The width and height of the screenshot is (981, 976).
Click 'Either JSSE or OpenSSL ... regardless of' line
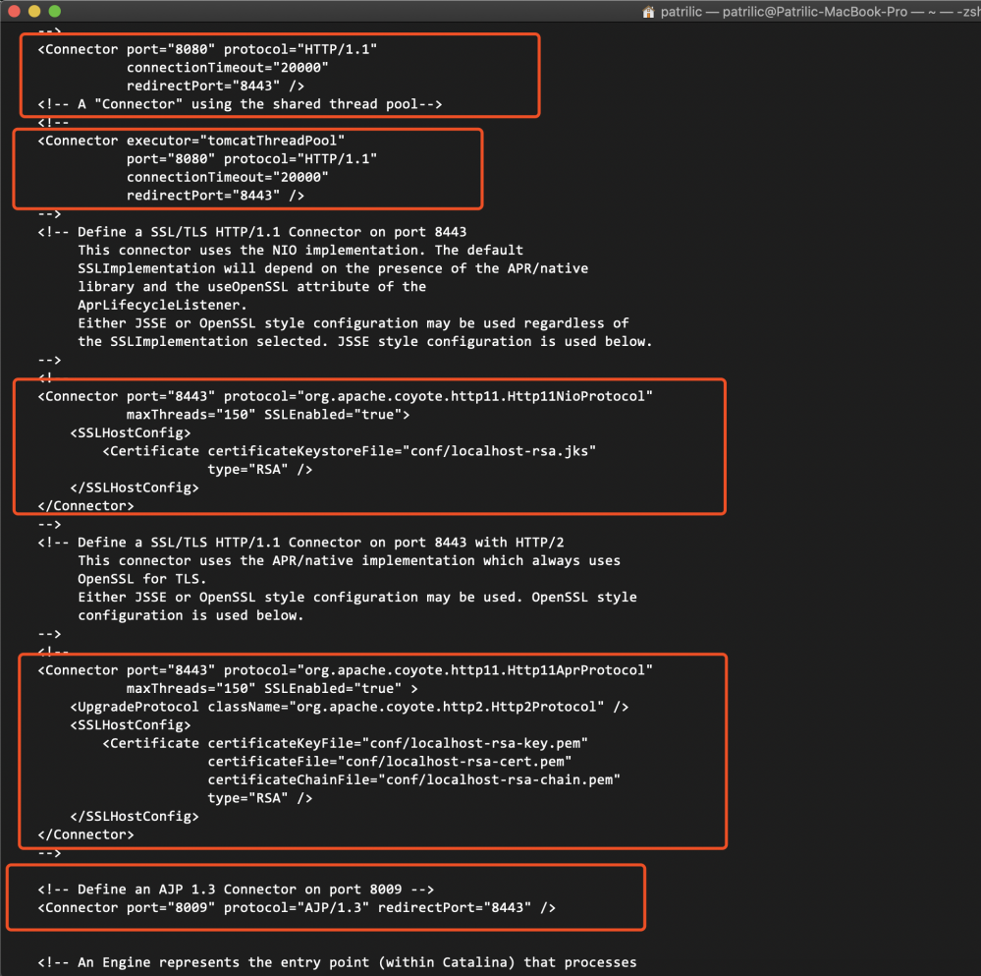pos(354,323)
